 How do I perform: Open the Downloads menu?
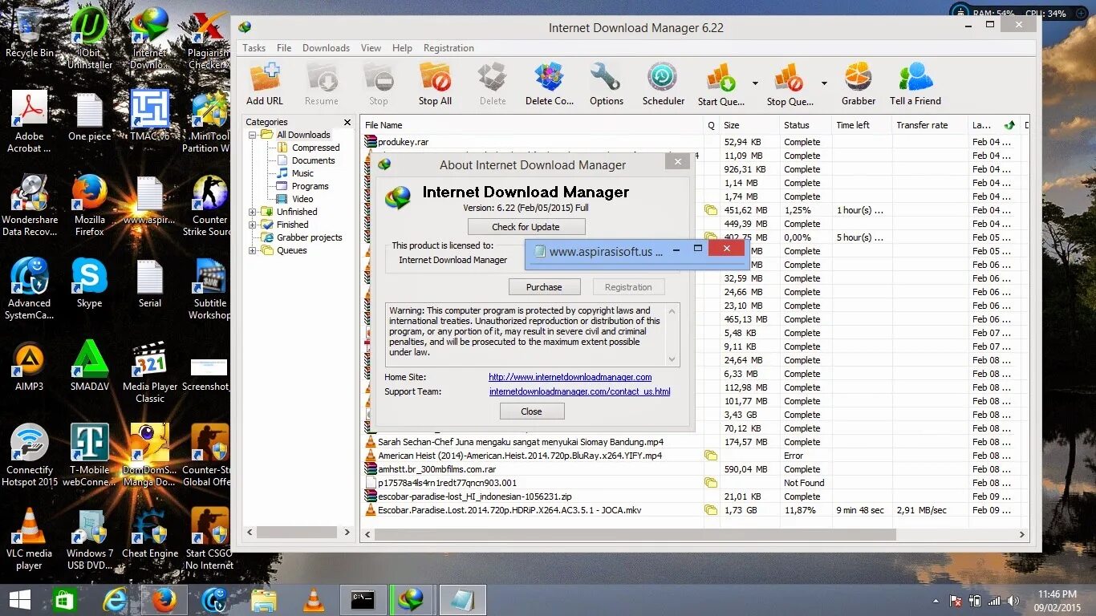(x=326, y=48)
